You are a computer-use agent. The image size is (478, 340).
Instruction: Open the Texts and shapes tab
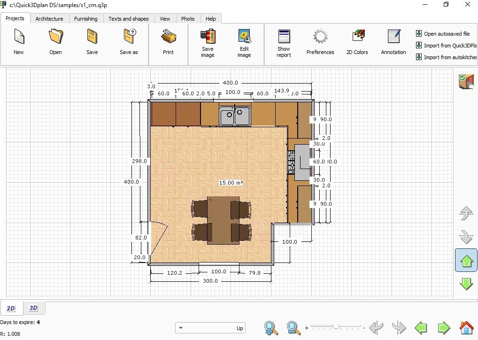128,19
